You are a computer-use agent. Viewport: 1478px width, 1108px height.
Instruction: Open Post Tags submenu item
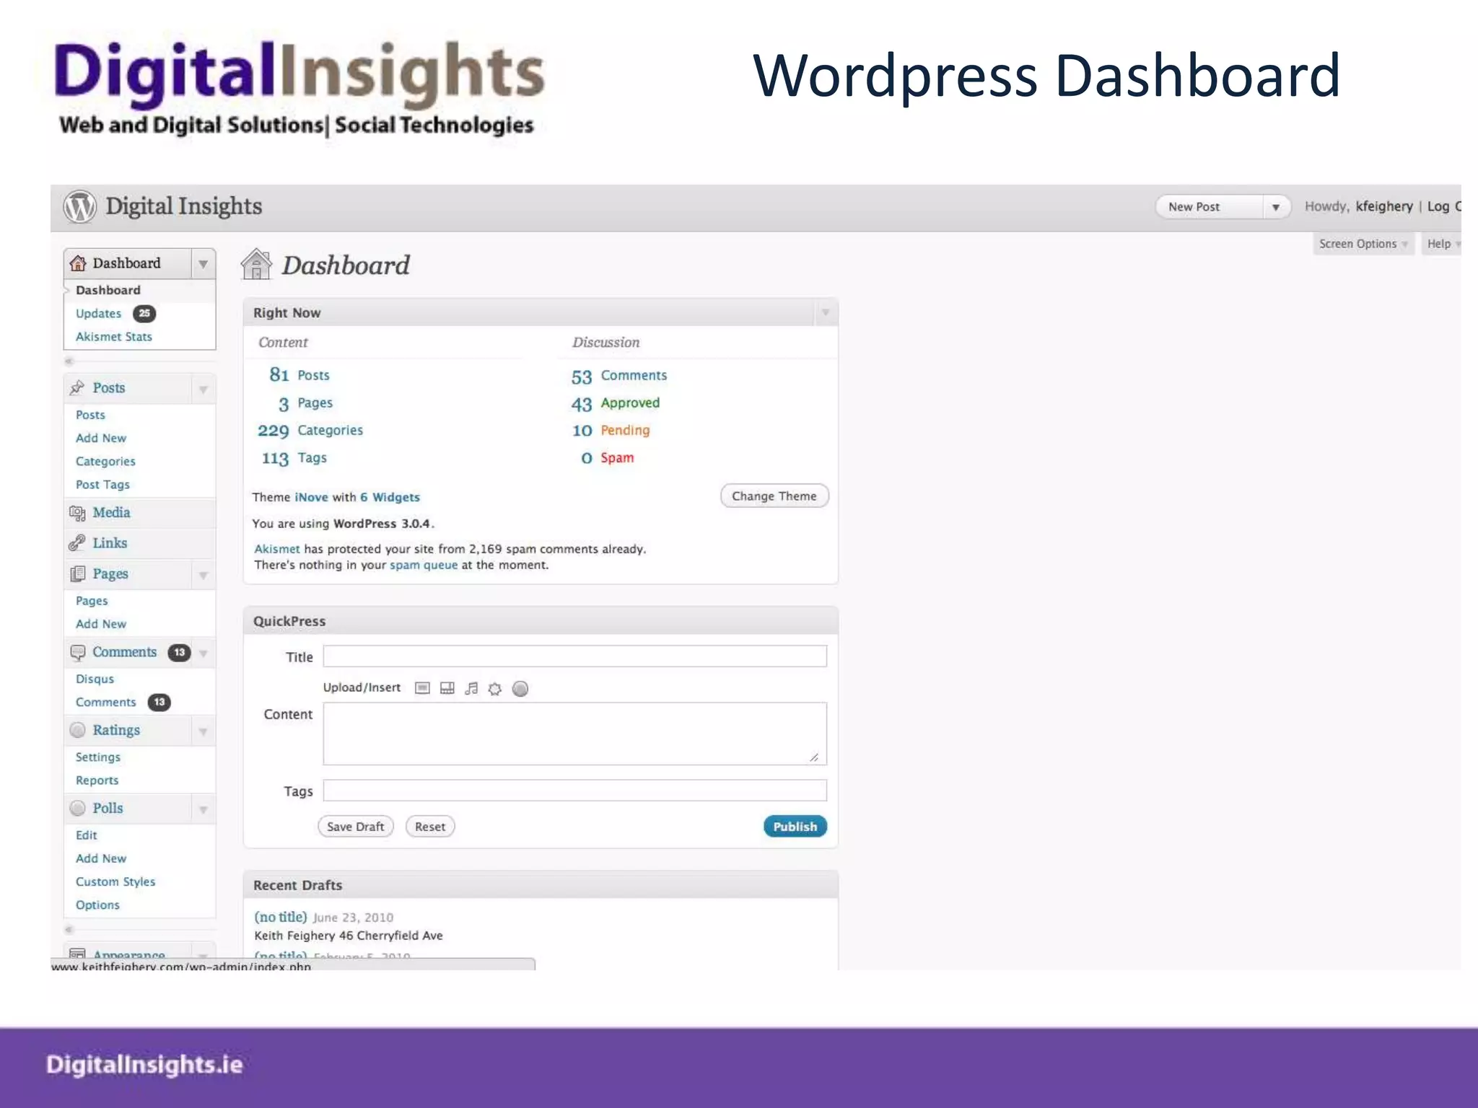coord(102,485)
